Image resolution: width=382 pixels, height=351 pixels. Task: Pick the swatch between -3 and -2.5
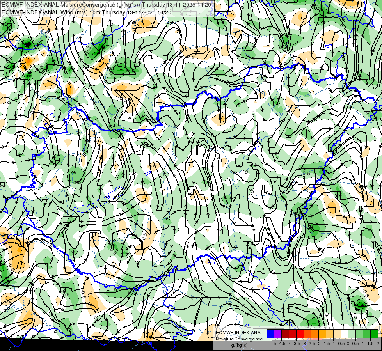(307, 333)
